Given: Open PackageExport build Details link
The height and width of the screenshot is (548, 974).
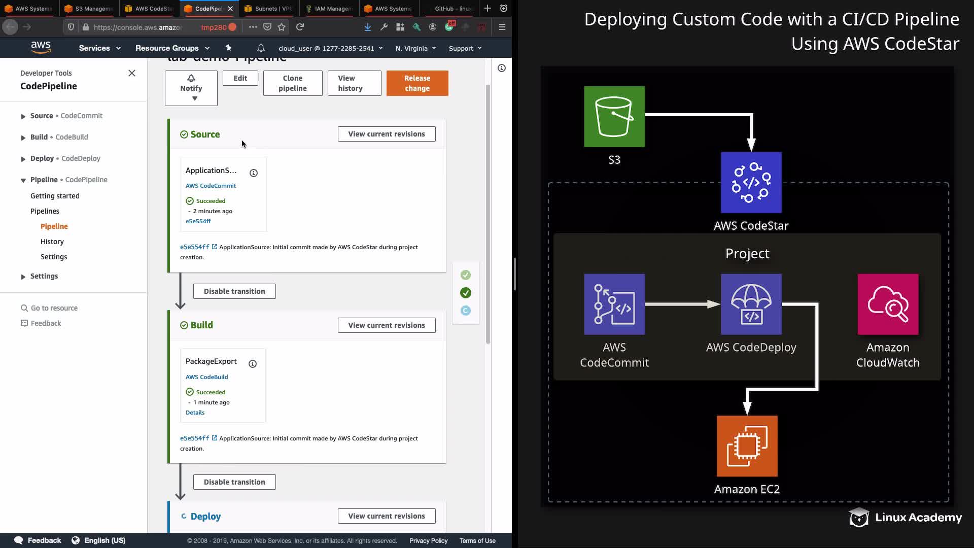Looking at the screenshot, I should (x=195, y=413).
